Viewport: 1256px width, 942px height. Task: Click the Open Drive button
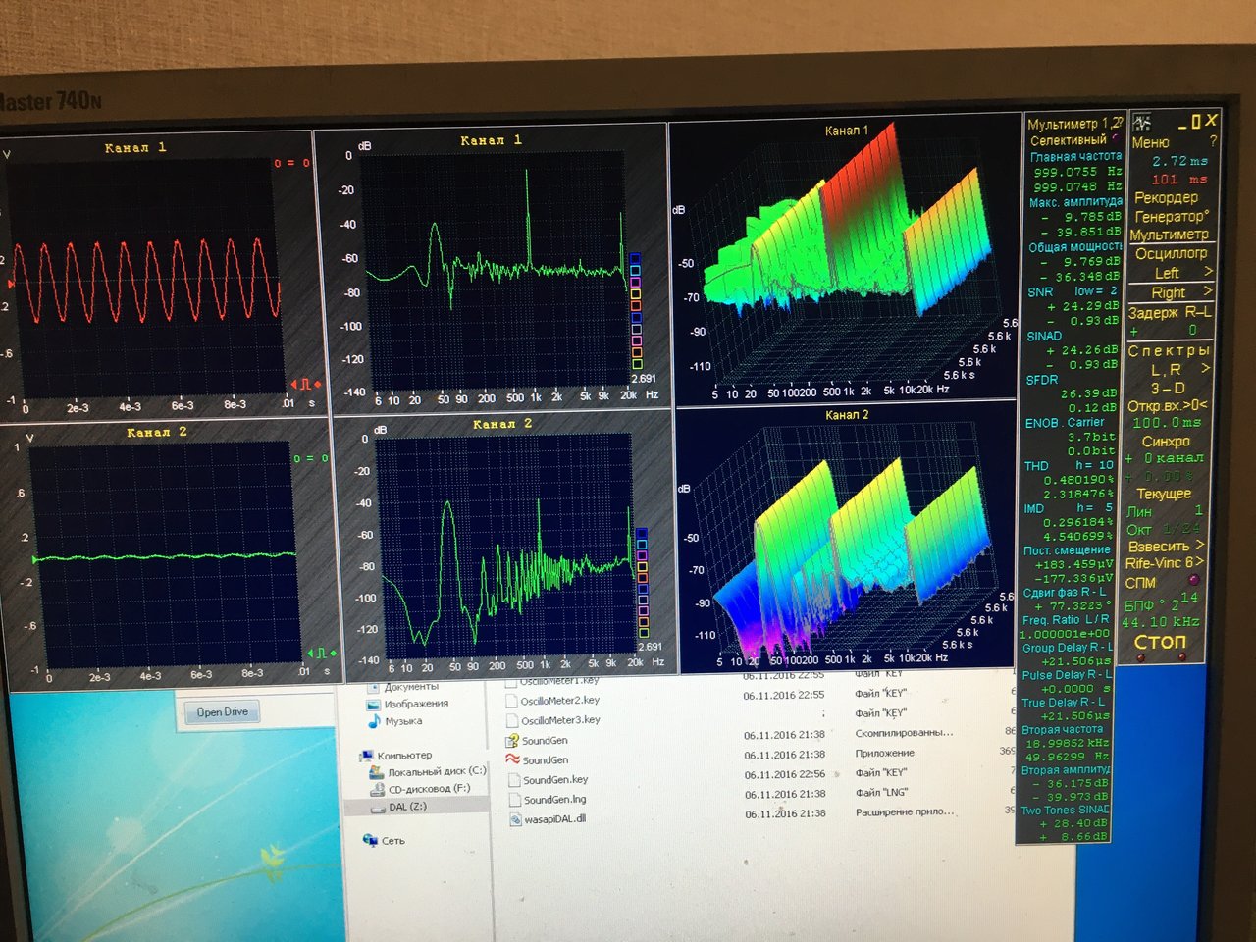pos(223,712)
